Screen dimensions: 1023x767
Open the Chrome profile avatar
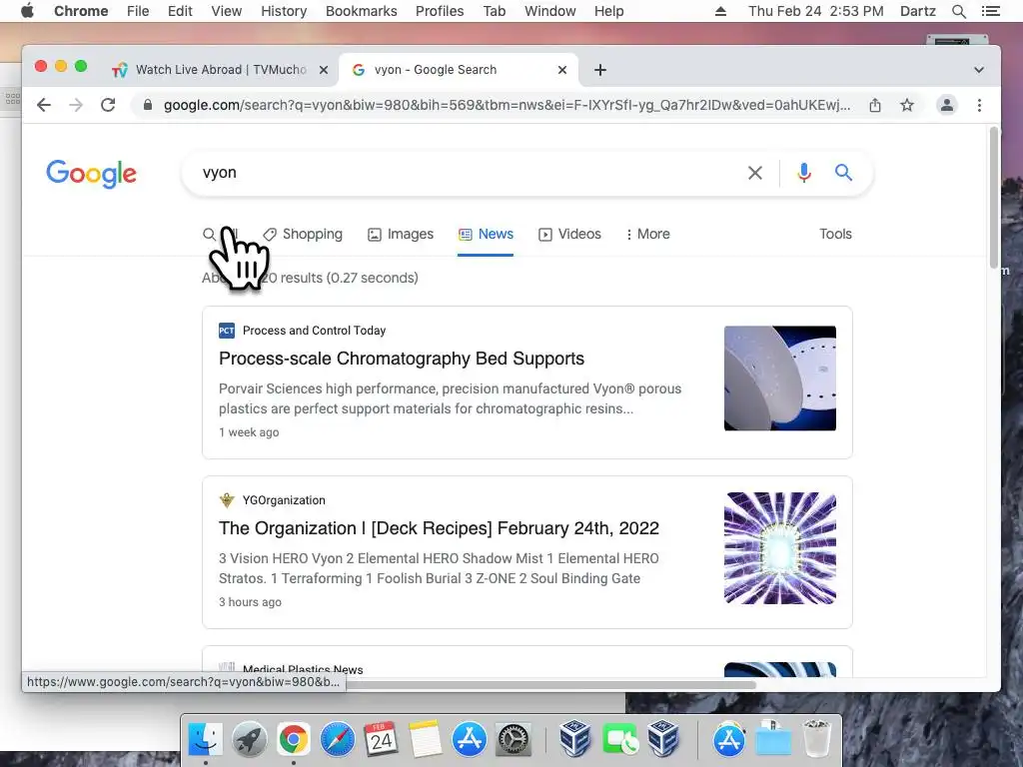point(947,105)
